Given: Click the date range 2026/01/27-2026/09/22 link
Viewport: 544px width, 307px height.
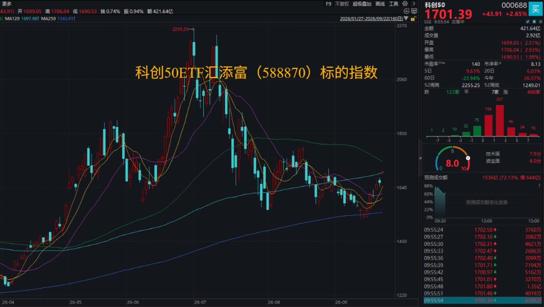Looking at the screenshot, I should pos(372,19).
